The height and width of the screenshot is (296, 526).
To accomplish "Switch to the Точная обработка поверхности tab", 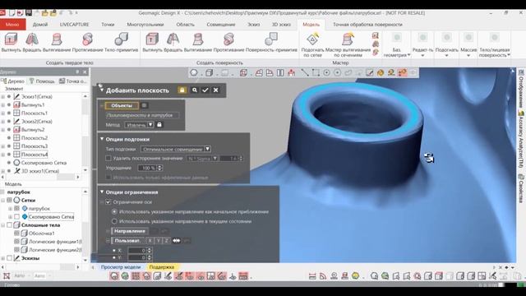I will pyautogui.click(x=367, y=25).
